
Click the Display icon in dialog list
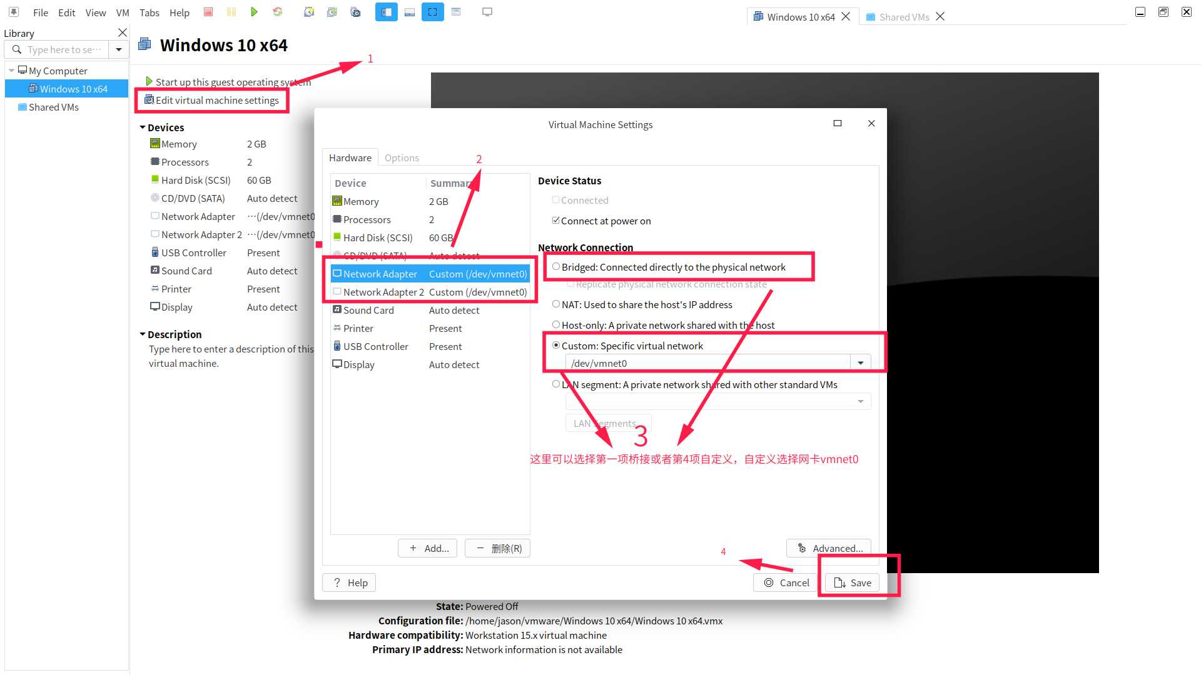point(337,364)
